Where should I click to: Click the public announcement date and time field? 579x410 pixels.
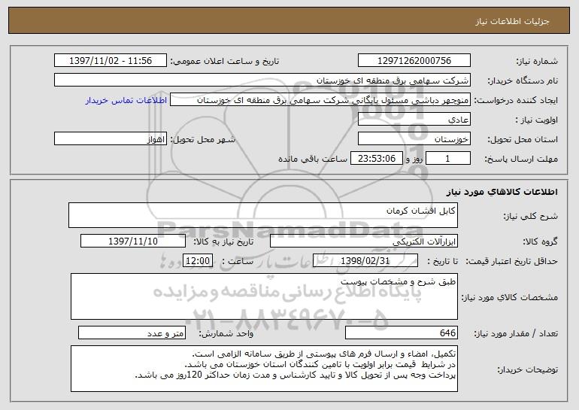point(111,61)
